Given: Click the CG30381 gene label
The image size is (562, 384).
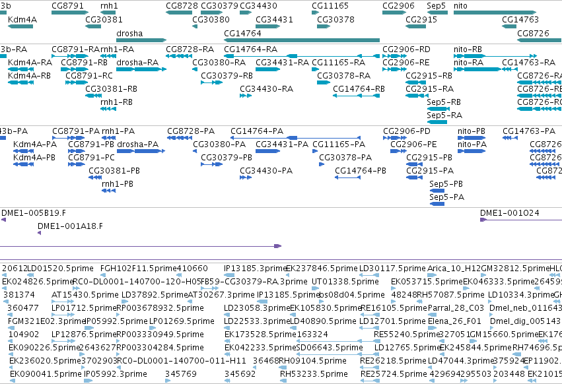Looking at the screenshot, I should pos(104,19).
